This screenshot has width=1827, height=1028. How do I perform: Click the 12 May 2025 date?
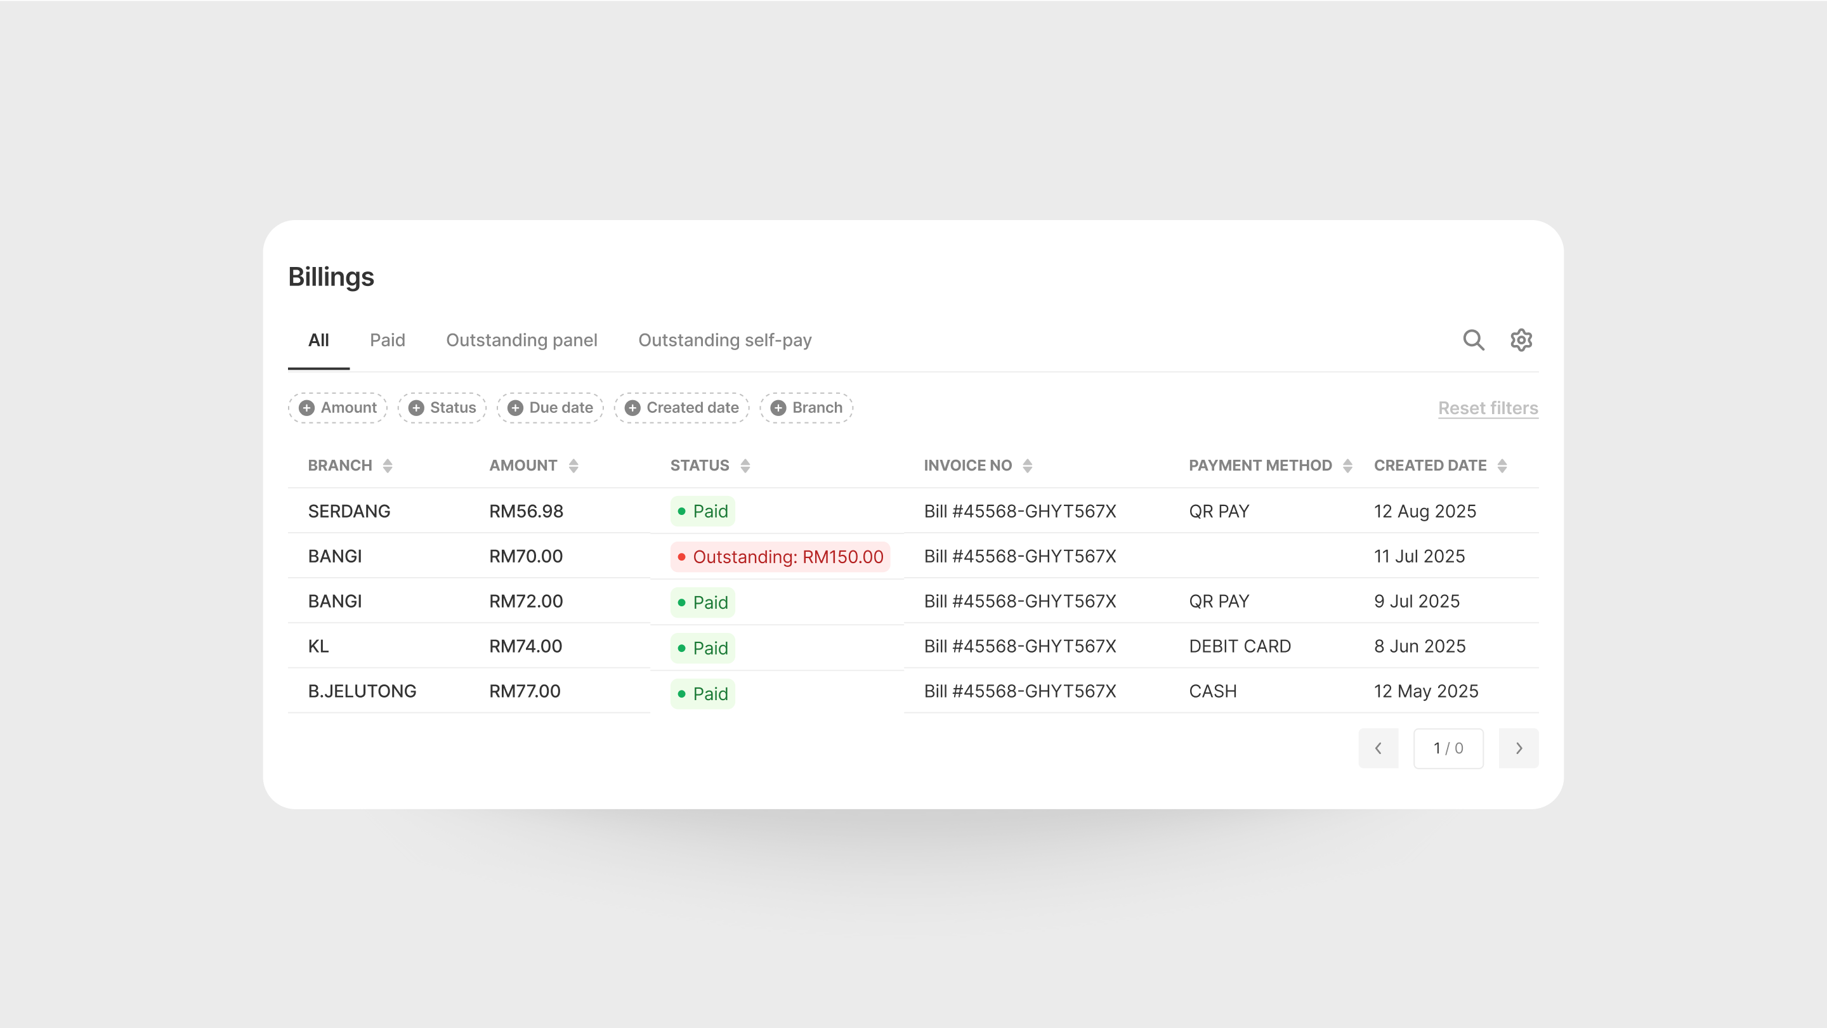click(1426, 691)
